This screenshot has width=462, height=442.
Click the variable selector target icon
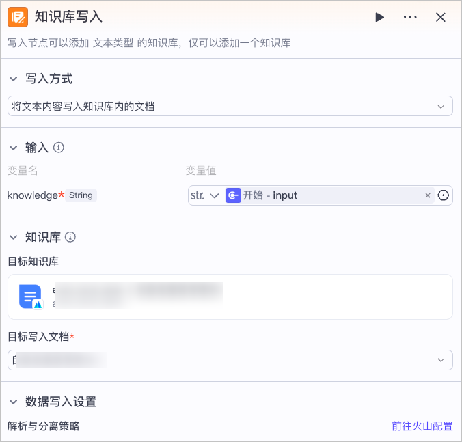click(444, 195)
